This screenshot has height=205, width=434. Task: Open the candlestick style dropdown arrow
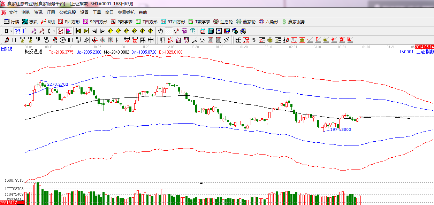[54, 31]
